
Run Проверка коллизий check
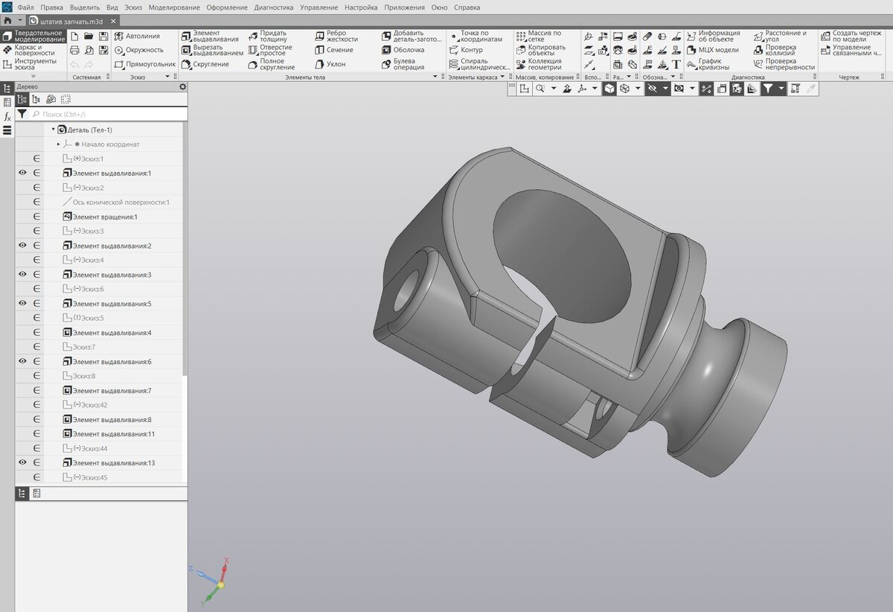[x=775, y=50]
